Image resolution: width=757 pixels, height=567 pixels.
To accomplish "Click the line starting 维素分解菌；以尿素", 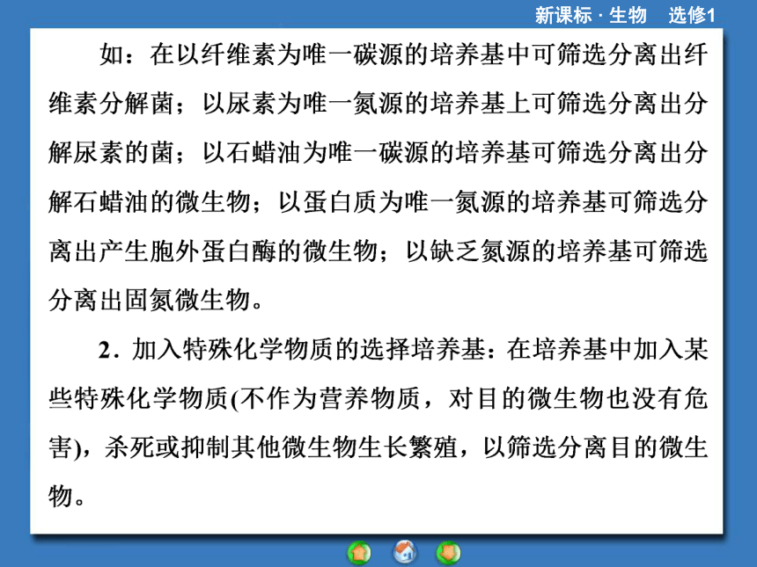I will click(x=378, y=104).
